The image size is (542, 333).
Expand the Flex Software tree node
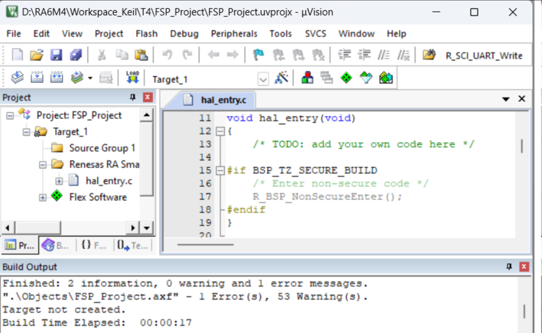(x=43, y=198)
